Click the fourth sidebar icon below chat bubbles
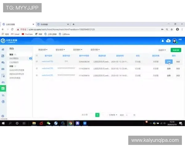 click(x=3, y=69)
